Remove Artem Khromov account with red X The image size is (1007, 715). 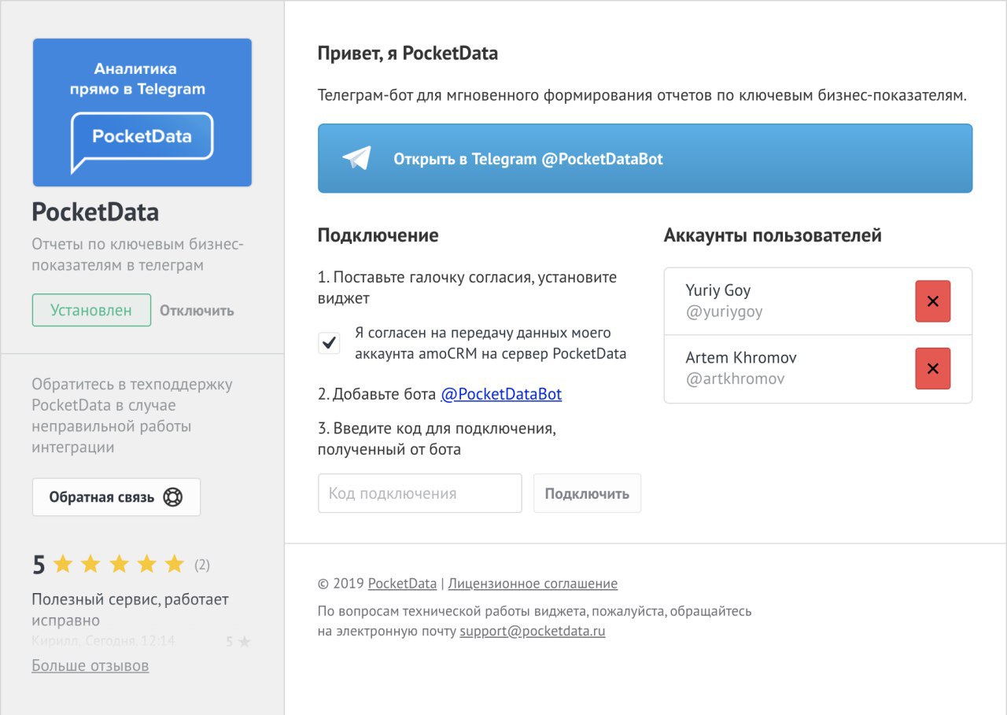point(933,368)
